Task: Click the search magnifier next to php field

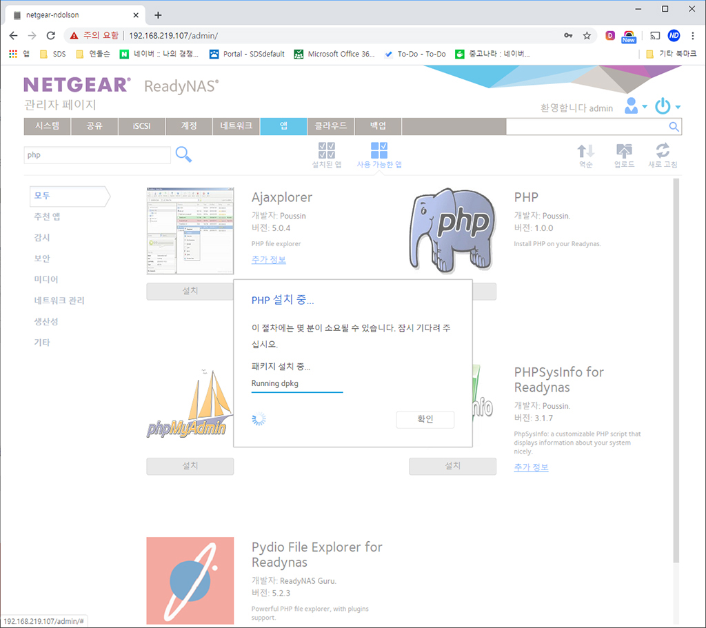Action: (183, 154)
